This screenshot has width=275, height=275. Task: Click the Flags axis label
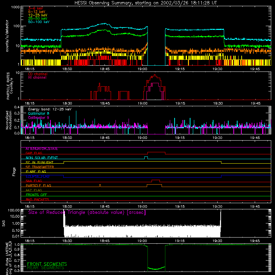click(x=14, y=172)
